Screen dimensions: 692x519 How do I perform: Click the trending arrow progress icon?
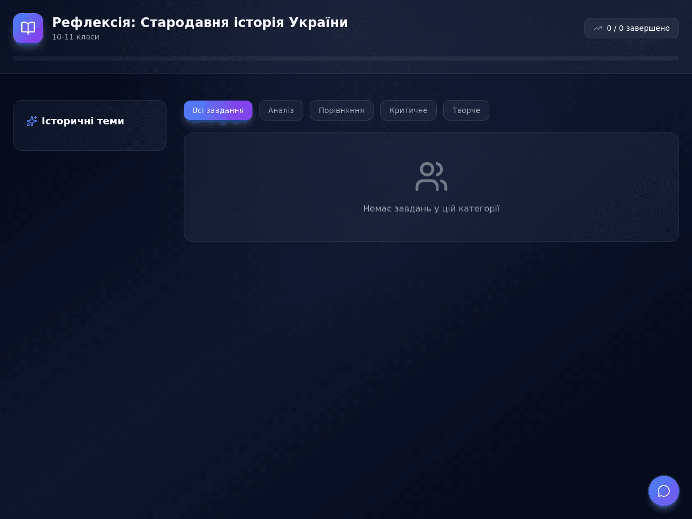598,28
